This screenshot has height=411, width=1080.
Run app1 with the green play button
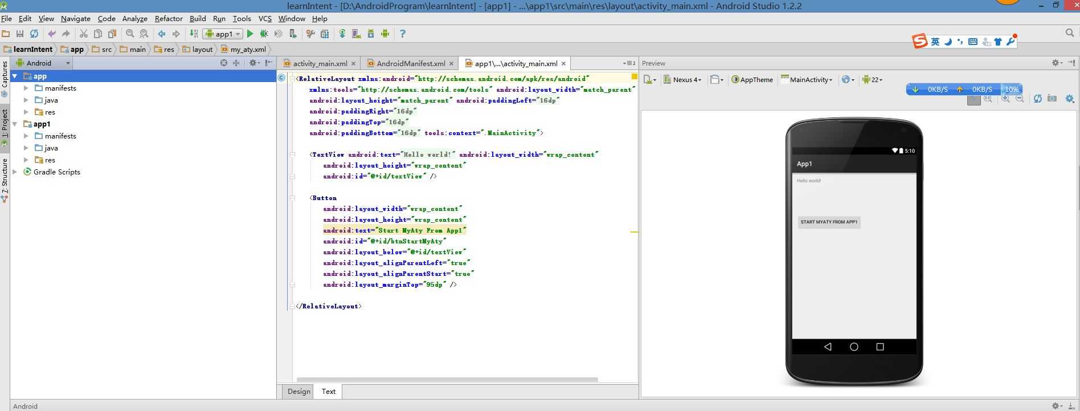pyautogui.click(x=250, y=34)
